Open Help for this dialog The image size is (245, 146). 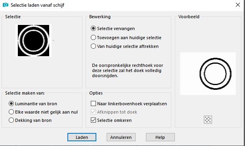click(160, 137)
